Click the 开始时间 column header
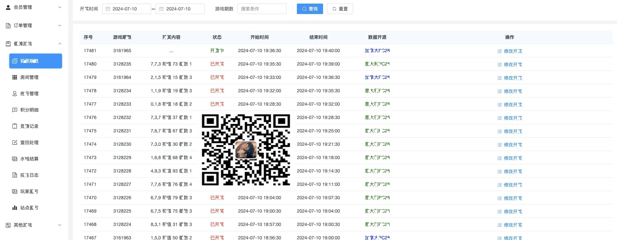Screen dimensions: 617x240 tap(260, 37)
